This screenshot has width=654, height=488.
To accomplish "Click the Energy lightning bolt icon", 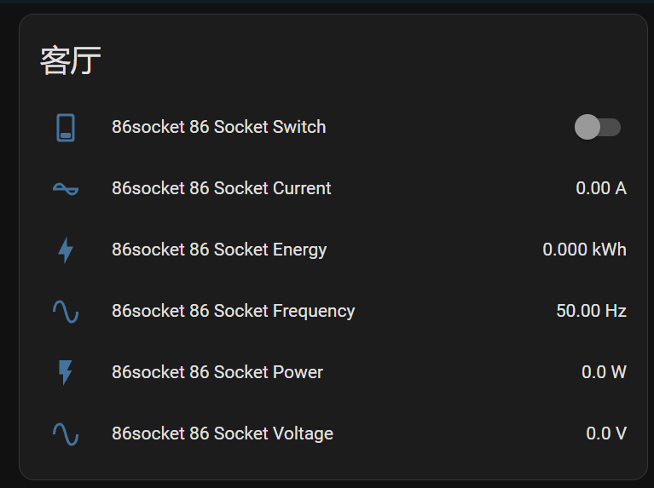I will (66, 250).
